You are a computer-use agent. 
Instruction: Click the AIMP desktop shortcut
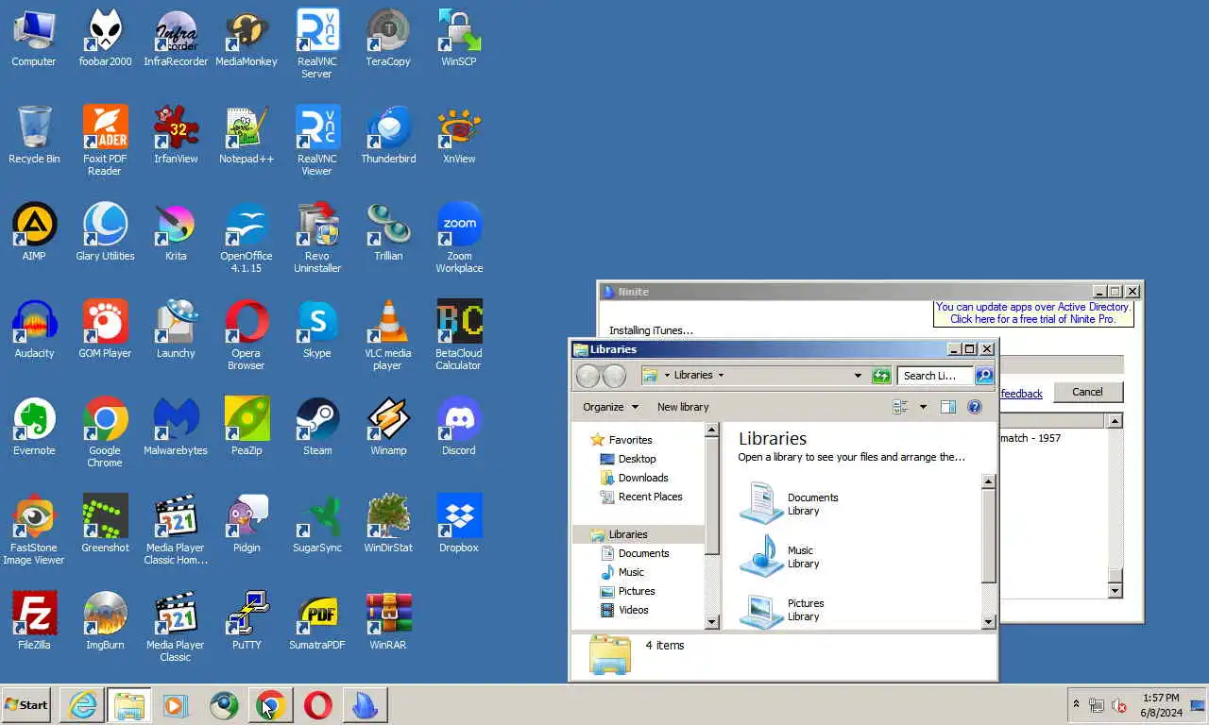(x=34, y=233)
